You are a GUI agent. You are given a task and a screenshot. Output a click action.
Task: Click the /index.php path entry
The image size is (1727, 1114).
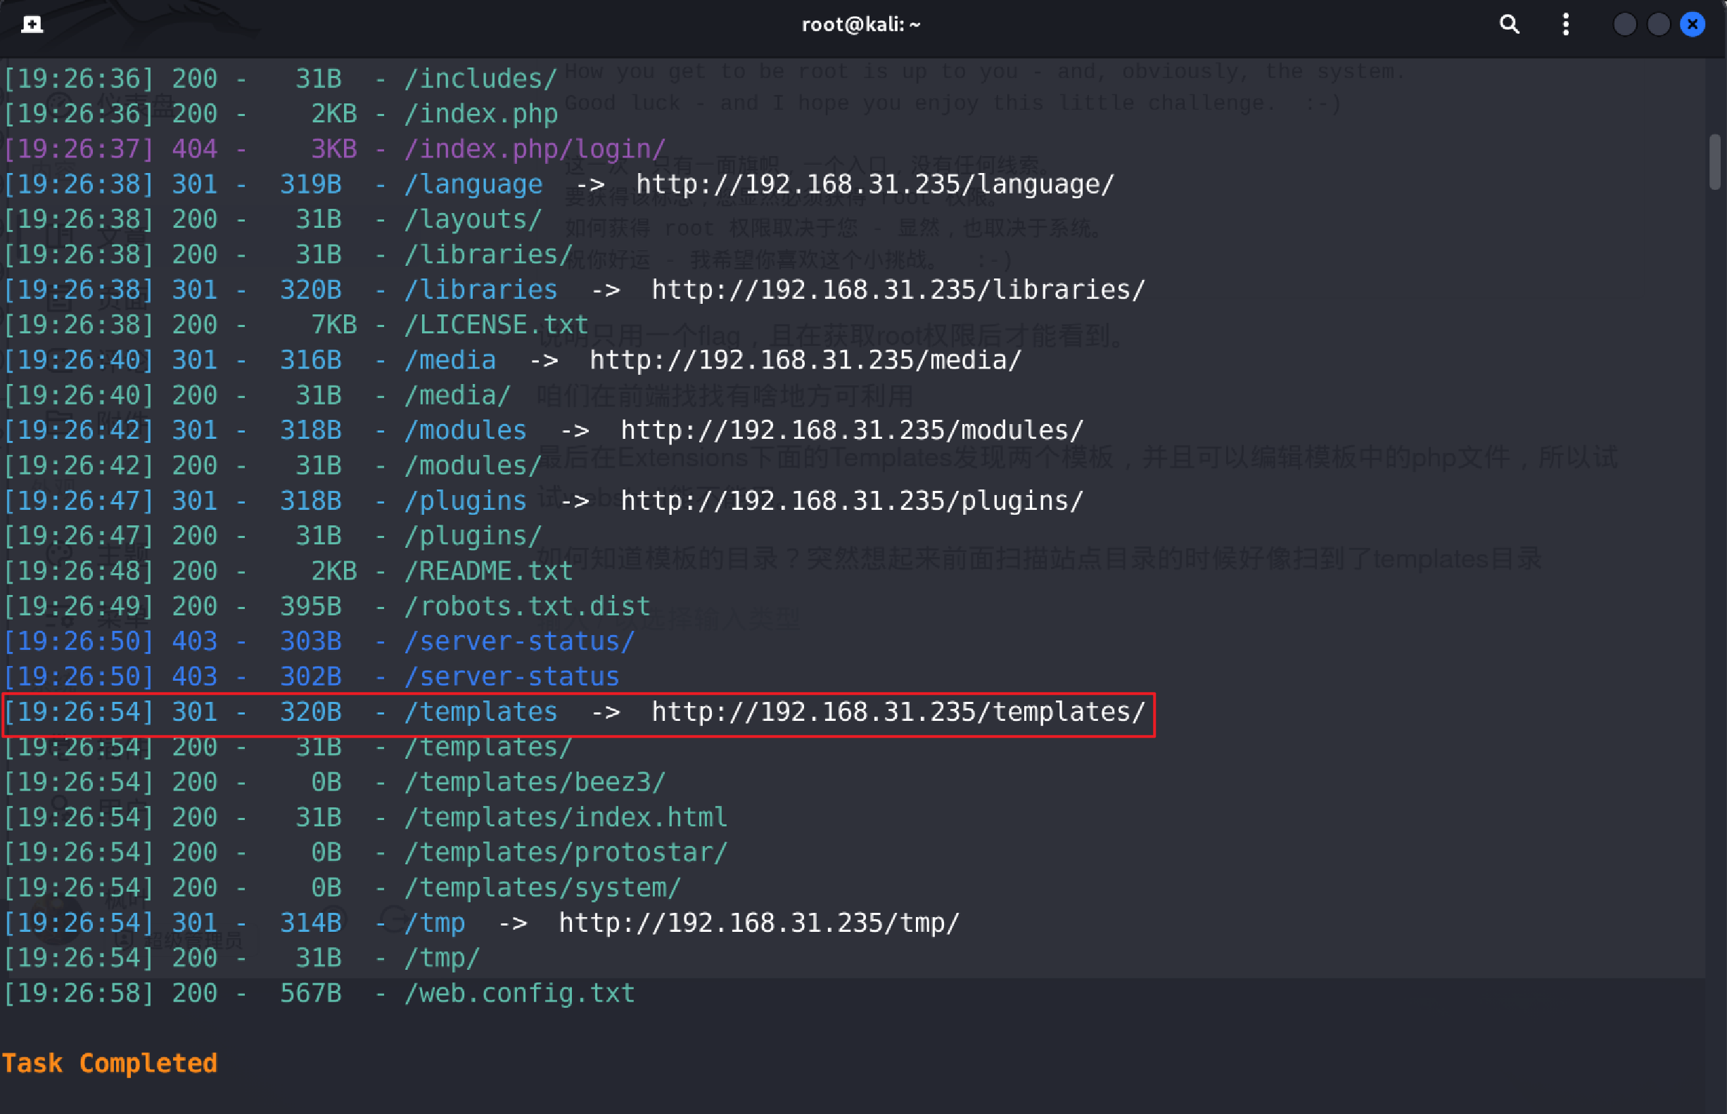pos(480,115)
